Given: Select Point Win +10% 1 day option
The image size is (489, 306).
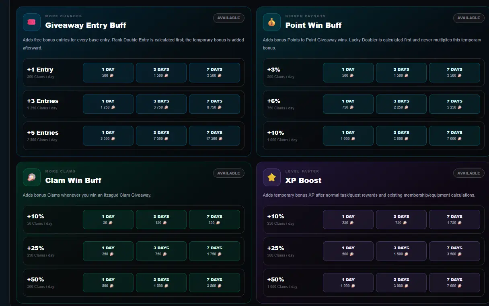Looking at the screenshot, I should click(348, 136).
